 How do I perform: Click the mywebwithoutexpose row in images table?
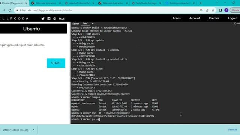tap(115, 103)
